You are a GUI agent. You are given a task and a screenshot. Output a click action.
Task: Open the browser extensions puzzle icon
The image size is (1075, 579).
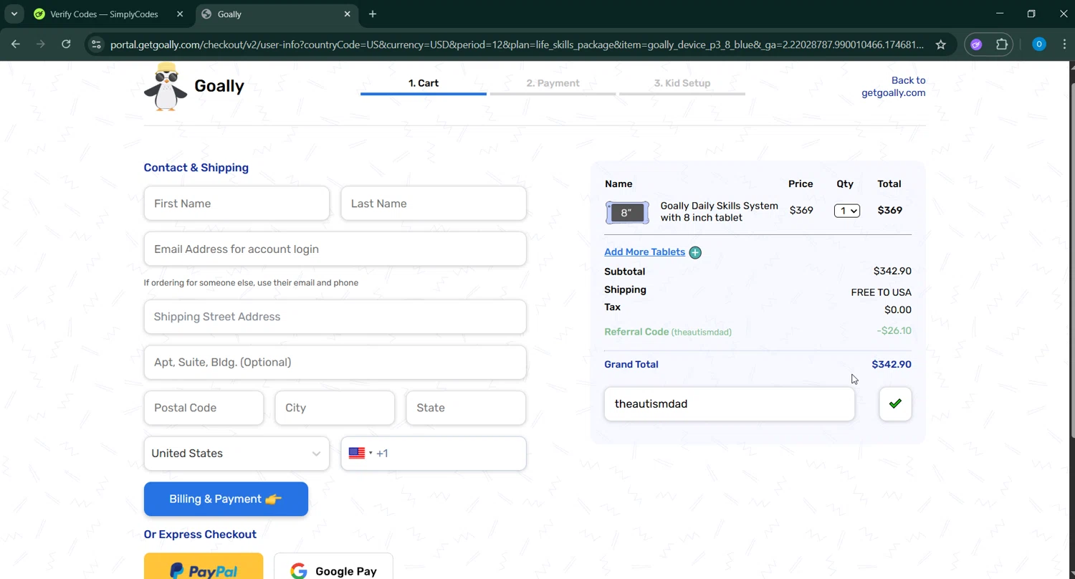coord(1002,44)
